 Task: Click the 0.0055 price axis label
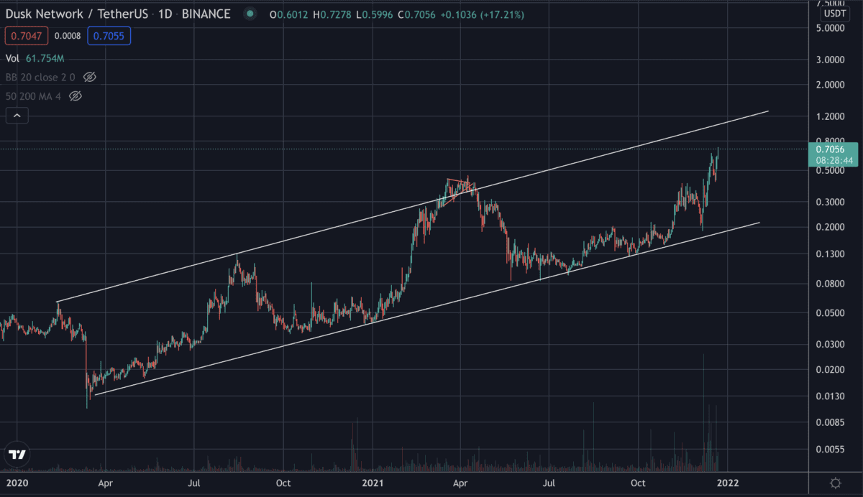pos(831,450)
